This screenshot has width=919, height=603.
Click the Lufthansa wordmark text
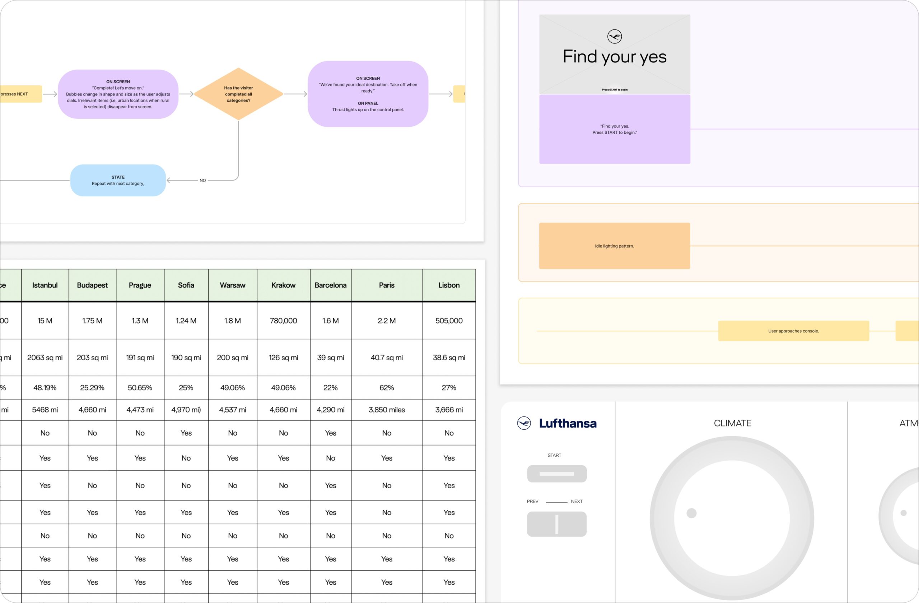pyautogui.click(x=568, y=424)
